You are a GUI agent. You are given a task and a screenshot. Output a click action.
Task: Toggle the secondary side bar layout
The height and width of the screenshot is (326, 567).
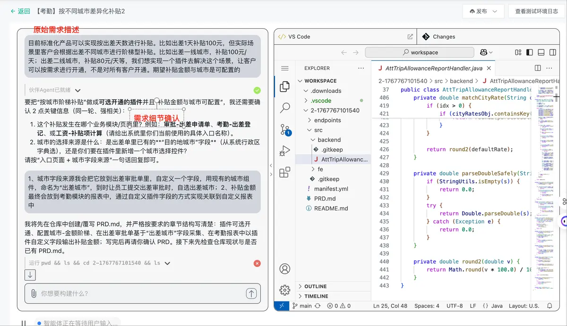coord(552,52)
